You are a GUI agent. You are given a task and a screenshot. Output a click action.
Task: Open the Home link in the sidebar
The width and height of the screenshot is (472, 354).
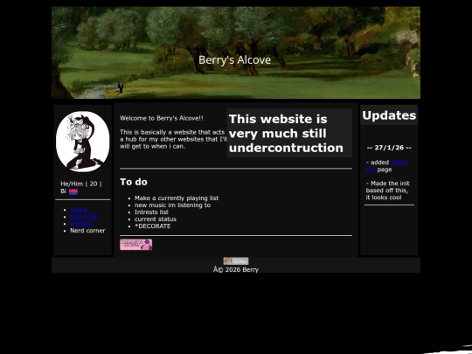79,210
